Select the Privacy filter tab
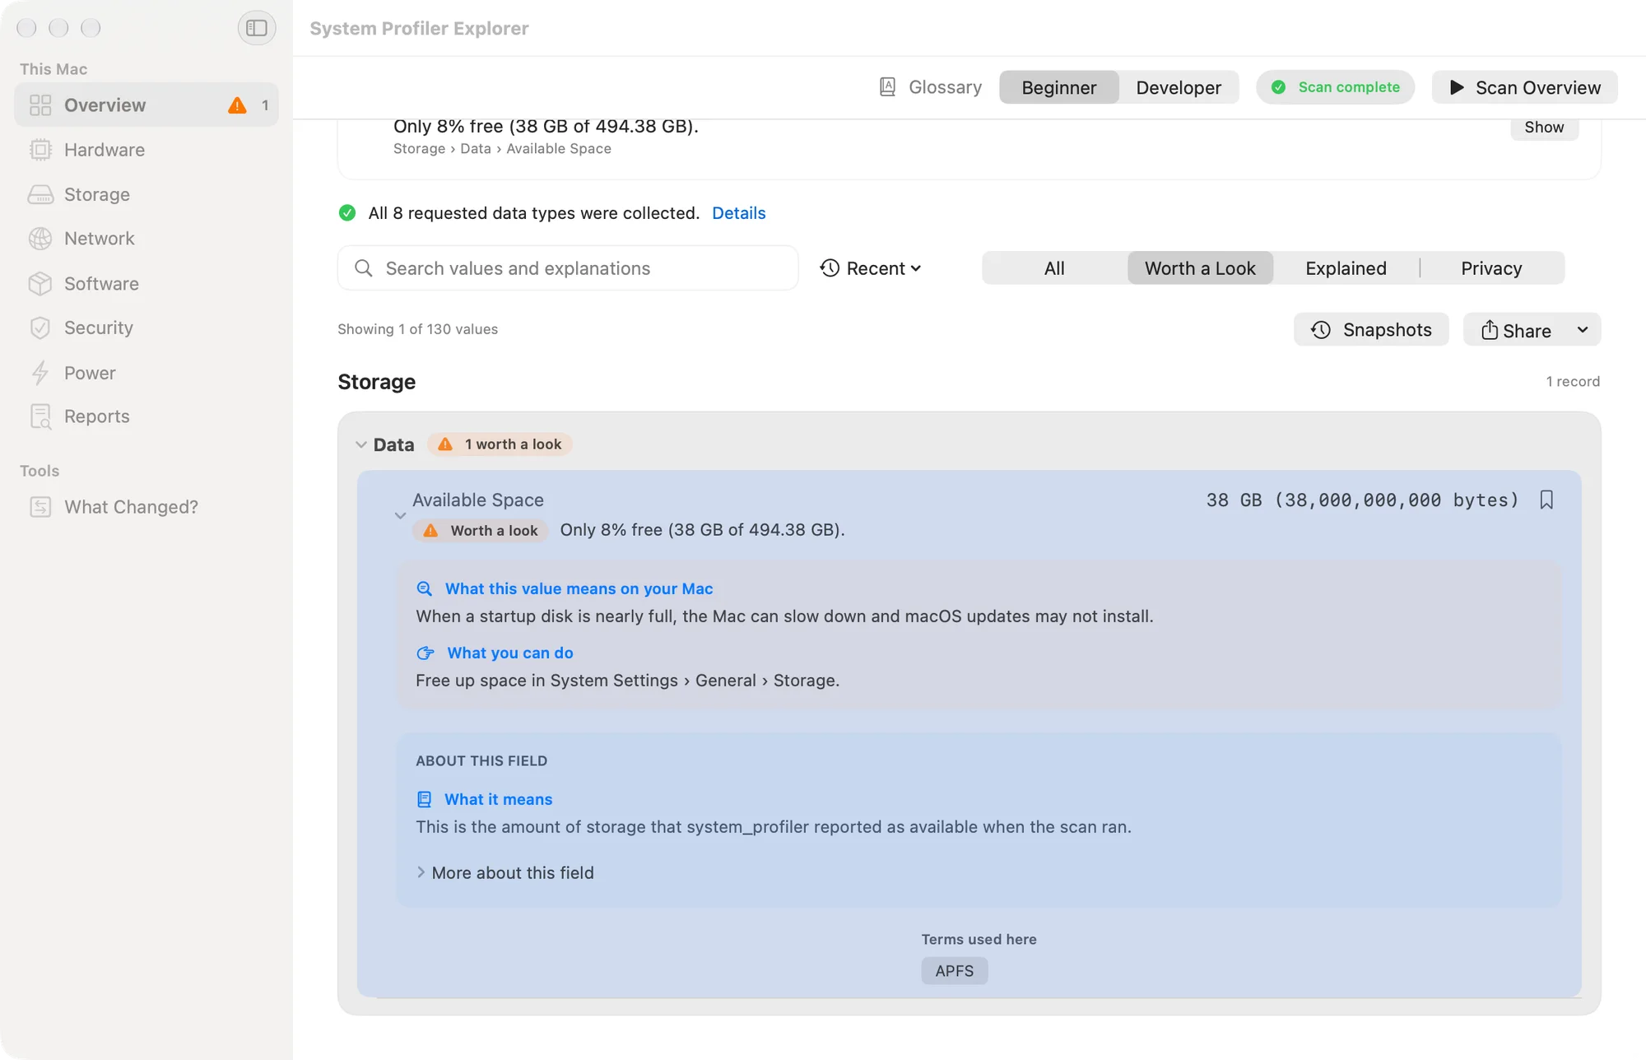 click(x=1491, y=268)
